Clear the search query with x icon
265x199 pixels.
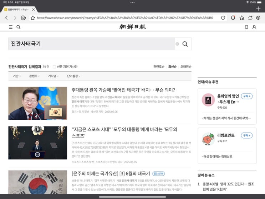click(177, 44)
